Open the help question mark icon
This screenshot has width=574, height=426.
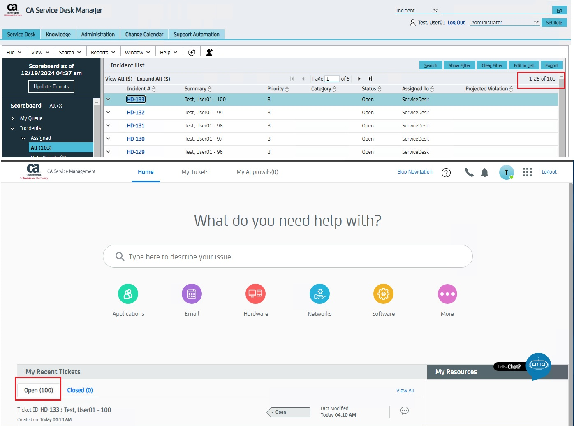[446, 173]
